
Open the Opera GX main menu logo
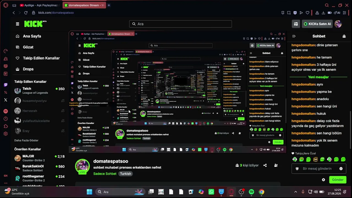pyautogui.click(x=5, y=5)
